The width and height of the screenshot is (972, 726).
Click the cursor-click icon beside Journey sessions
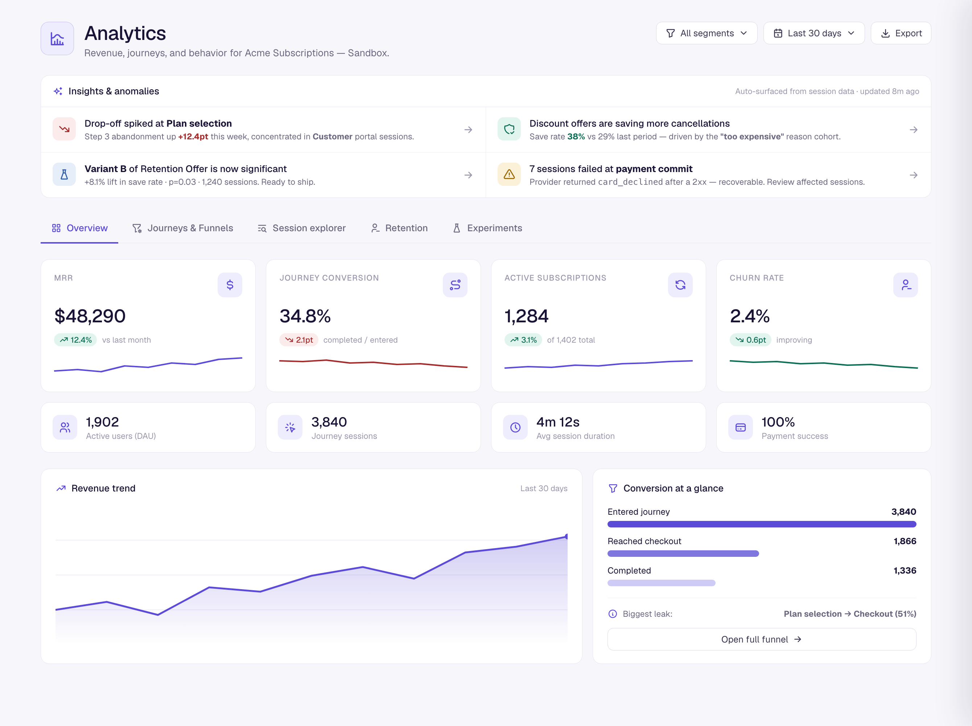pyautogui.click(x=290, y=427)
